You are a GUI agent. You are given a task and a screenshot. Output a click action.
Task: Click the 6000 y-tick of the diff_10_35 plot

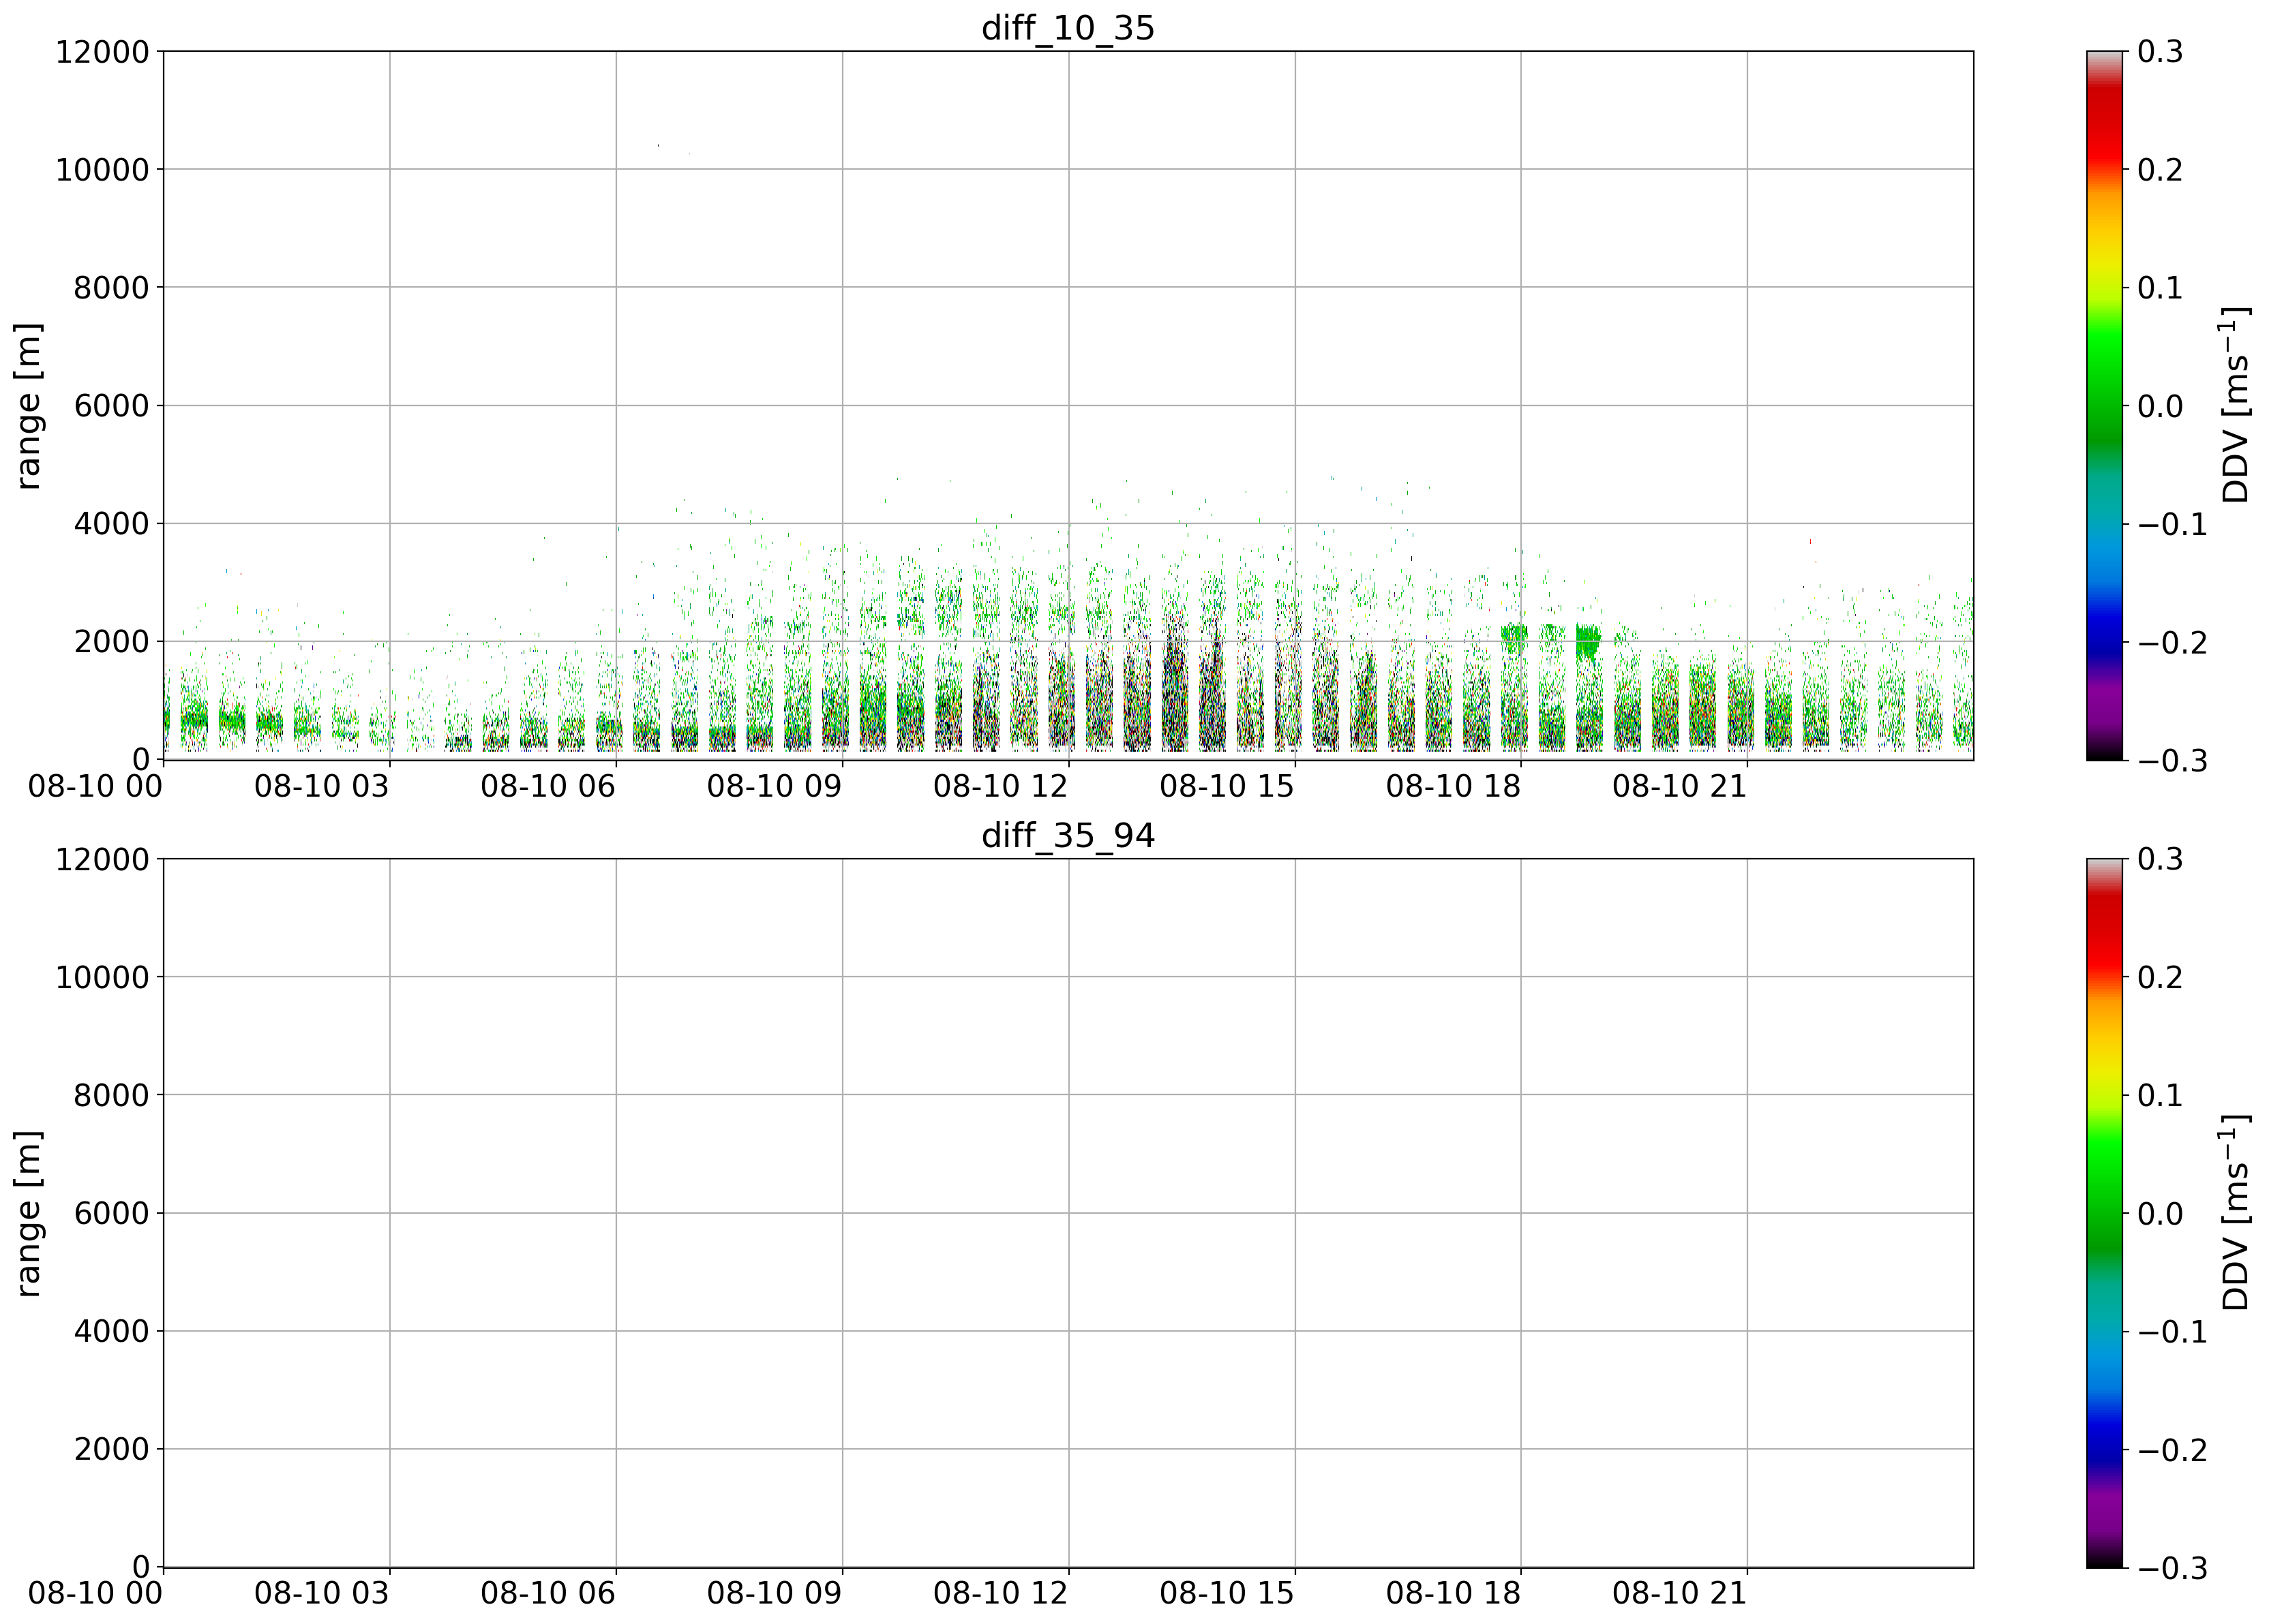(x=111, y=405)
